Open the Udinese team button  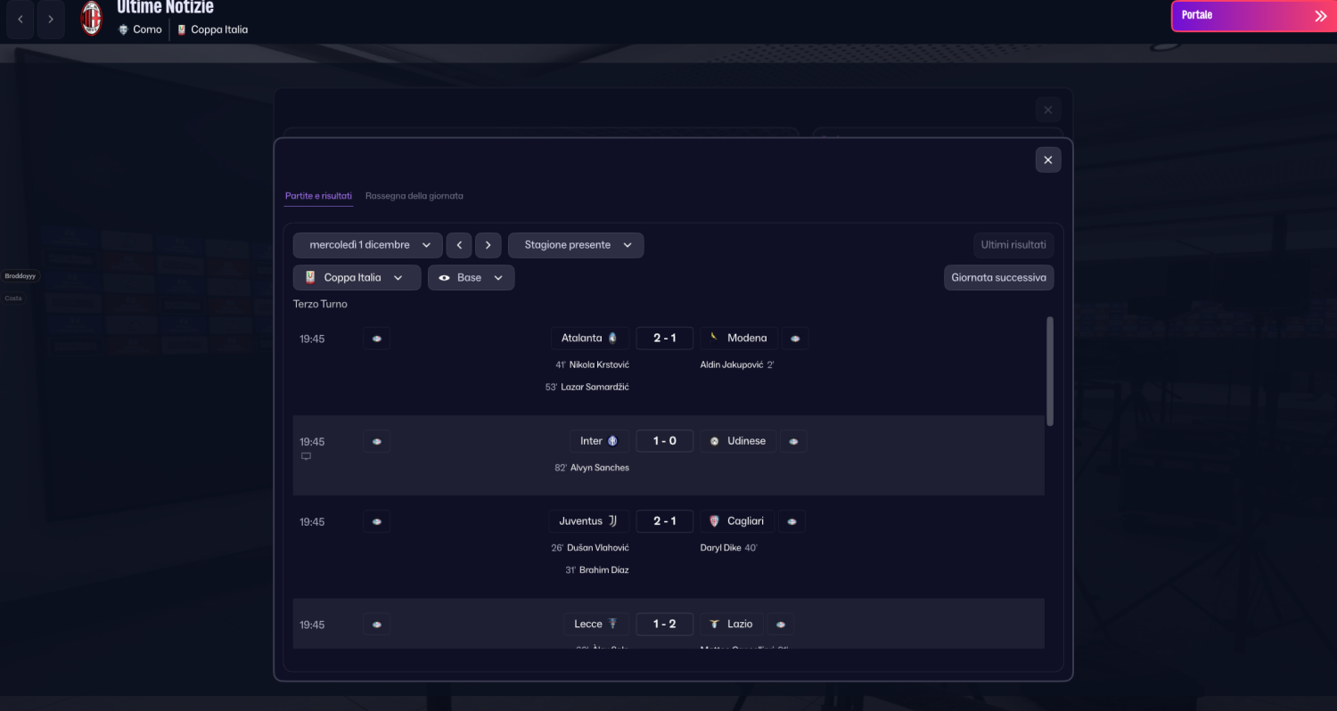click(x=738, y=441)
